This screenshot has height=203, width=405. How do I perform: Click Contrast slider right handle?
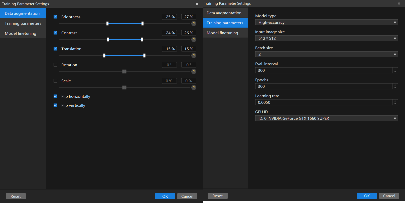(142, 39)
